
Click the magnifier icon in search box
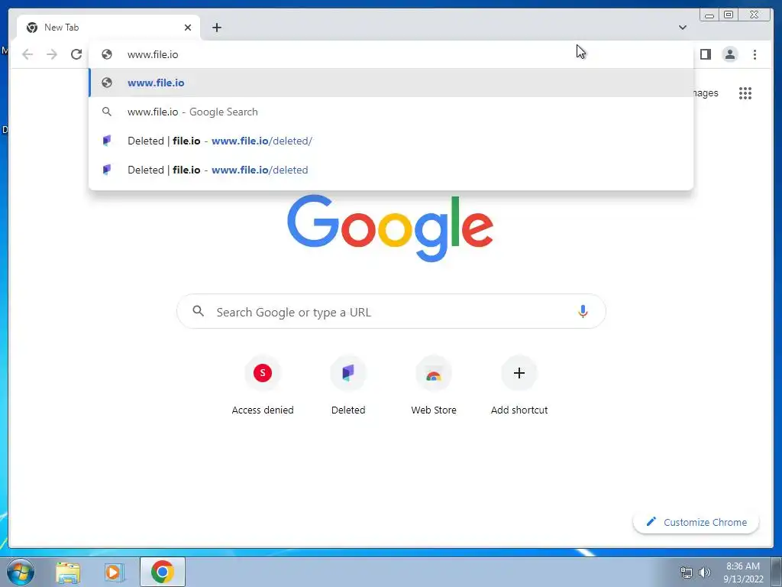198,312
